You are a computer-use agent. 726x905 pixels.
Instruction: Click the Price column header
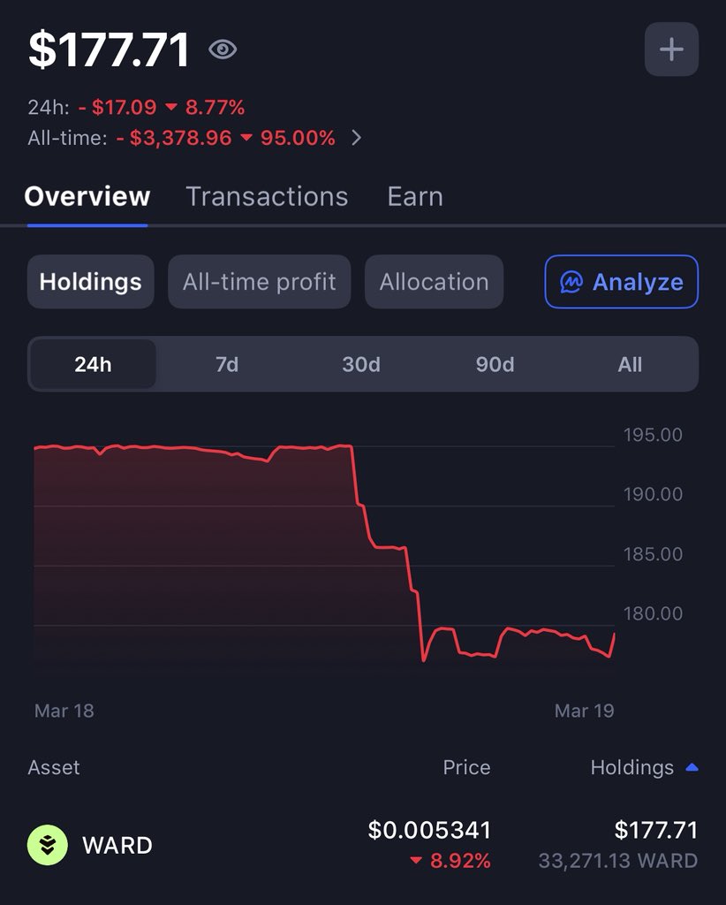[x=466, y=768]
